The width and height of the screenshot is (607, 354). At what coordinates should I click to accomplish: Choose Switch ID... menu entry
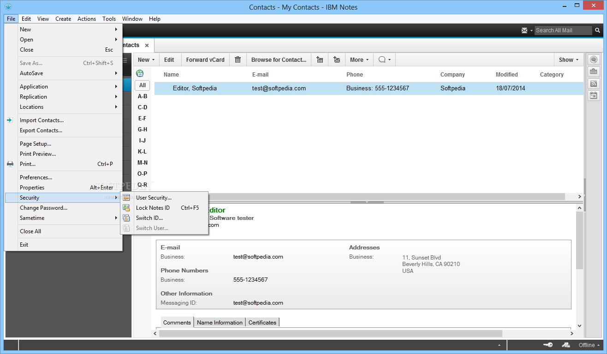164,218
